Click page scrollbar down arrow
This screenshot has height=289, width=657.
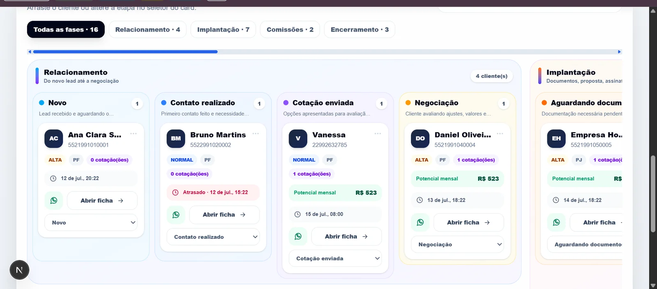(653, 285)
